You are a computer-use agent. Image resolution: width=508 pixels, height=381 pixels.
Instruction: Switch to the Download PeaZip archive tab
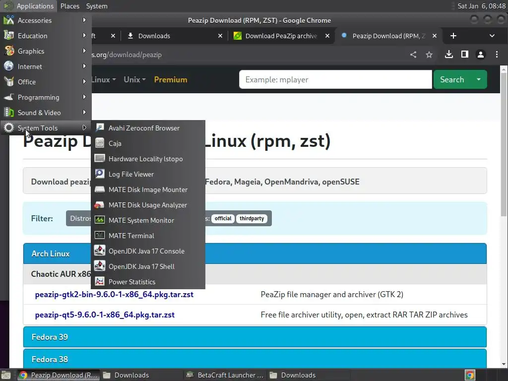pos(281,36)
